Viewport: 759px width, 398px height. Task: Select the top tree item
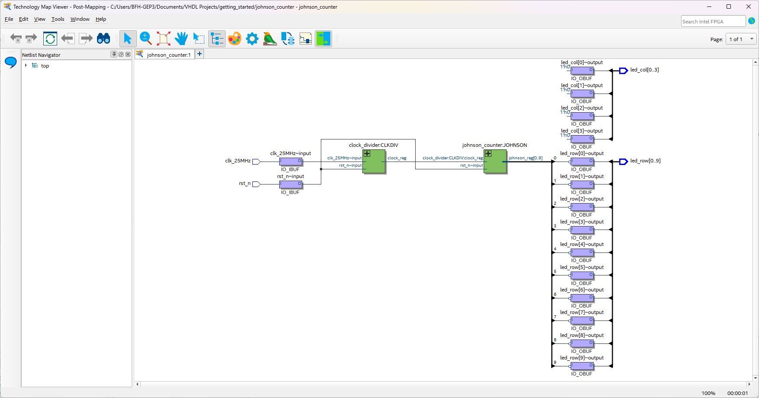click(x=45, y=66)
